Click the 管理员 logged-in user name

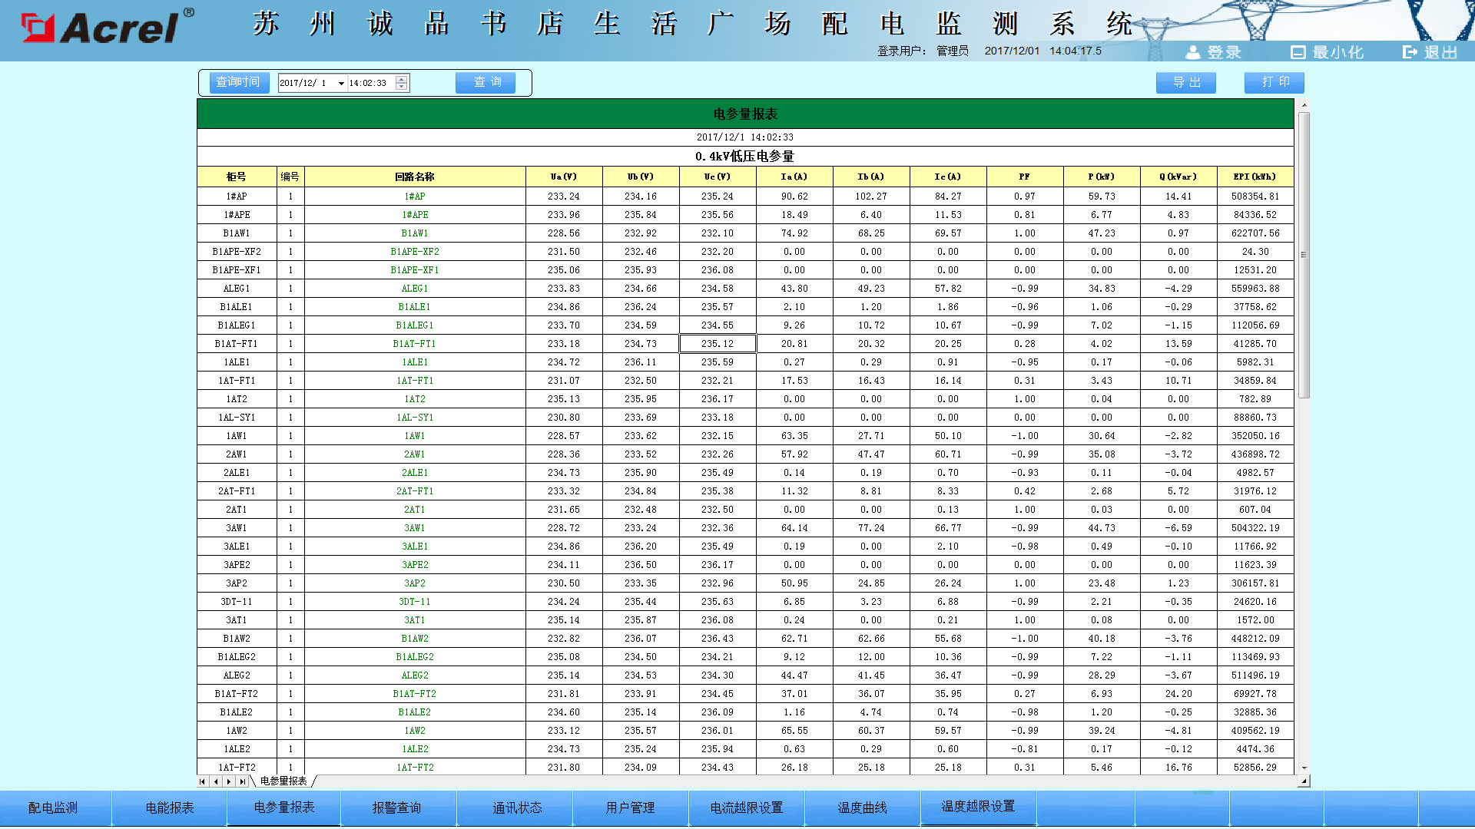952,51
